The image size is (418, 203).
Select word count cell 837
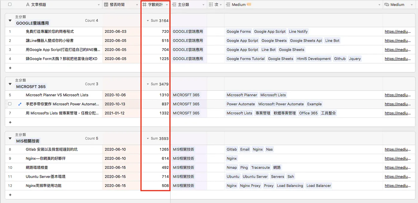[156, 104]
